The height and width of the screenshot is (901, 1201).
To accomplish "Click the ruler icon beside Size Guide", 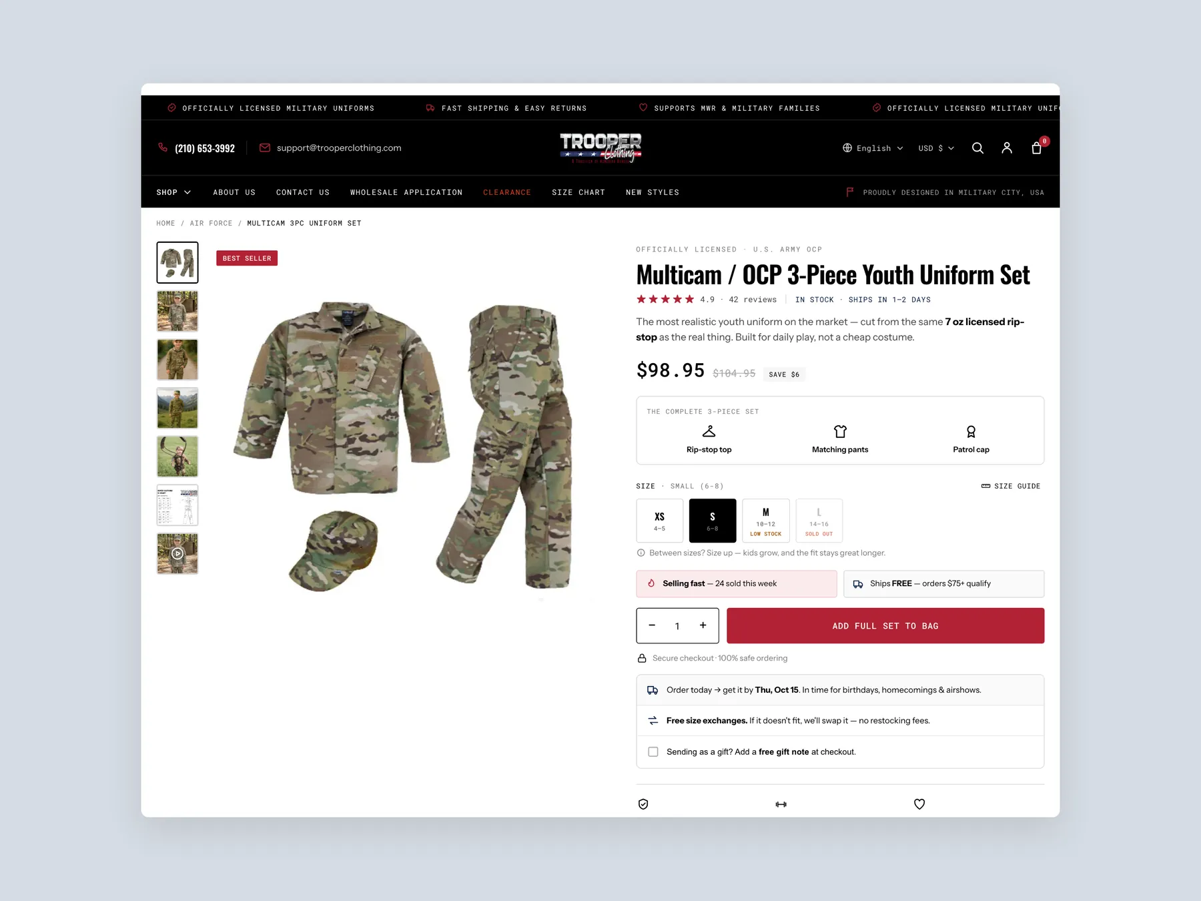I will tap(985, 486).
